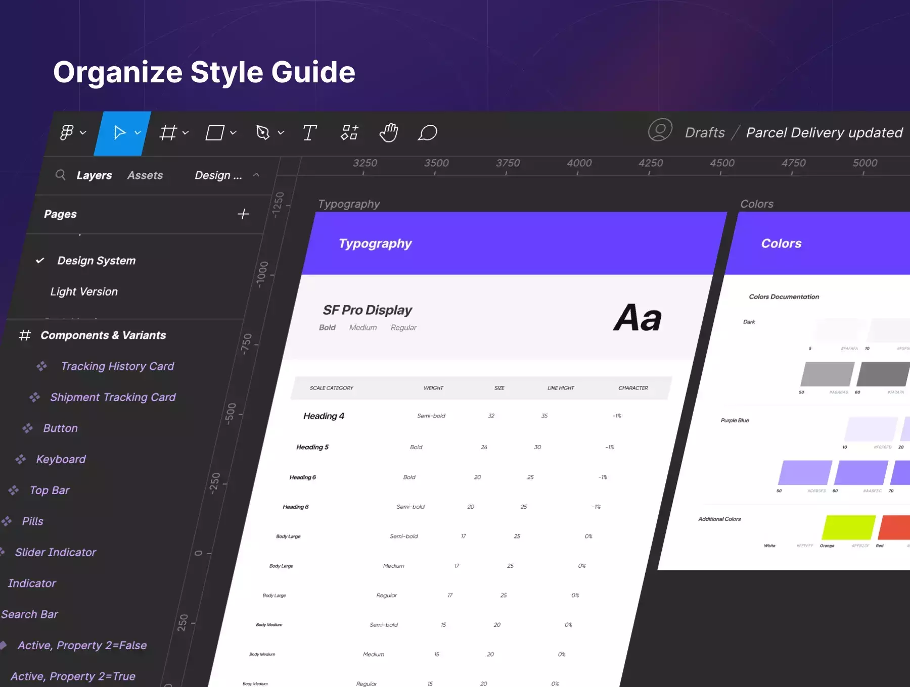Select the Keyboard component layer
Viewport: 910px width, 687px height.
[61, 459]
